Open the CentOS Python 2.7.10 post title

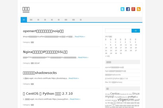(48, 94)
